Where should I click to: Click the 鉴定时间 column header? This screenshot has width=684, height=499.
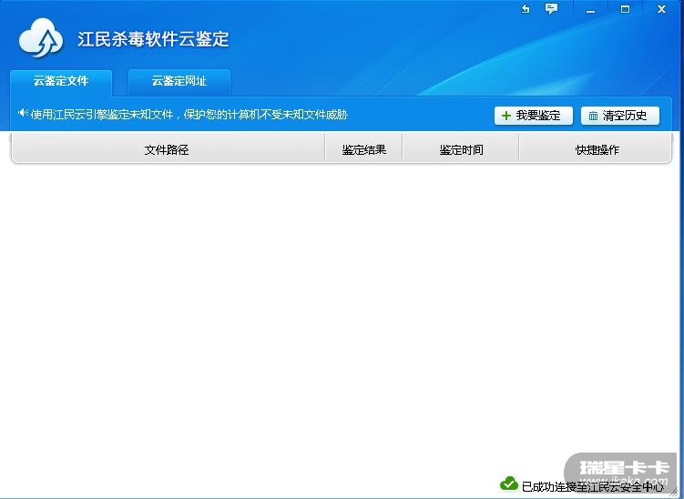(x=461, y=149)
